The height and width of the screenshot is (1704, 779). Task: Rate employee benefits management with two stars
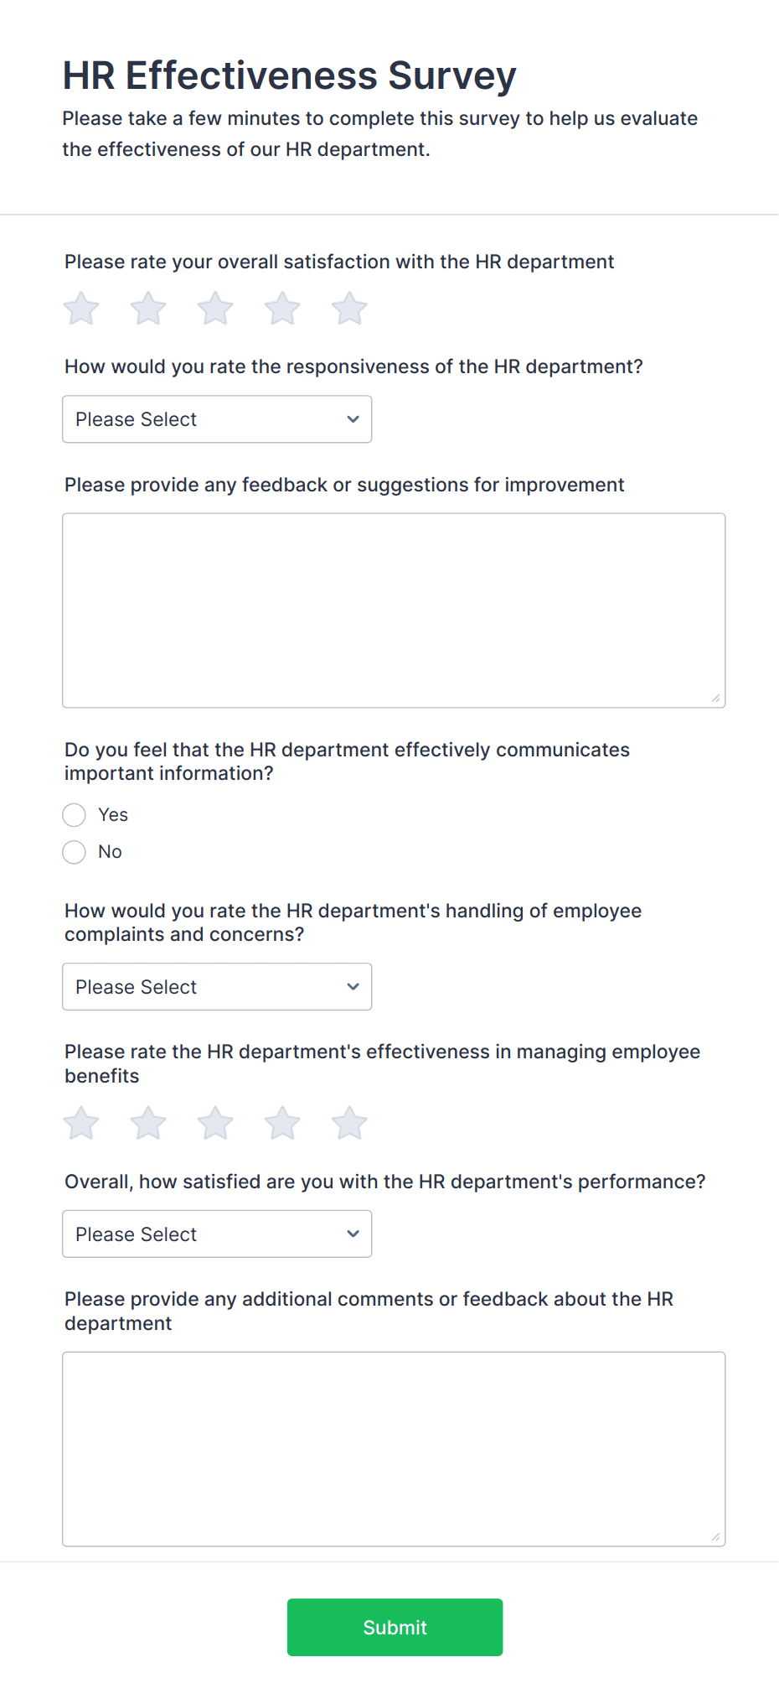(147, 1123)
